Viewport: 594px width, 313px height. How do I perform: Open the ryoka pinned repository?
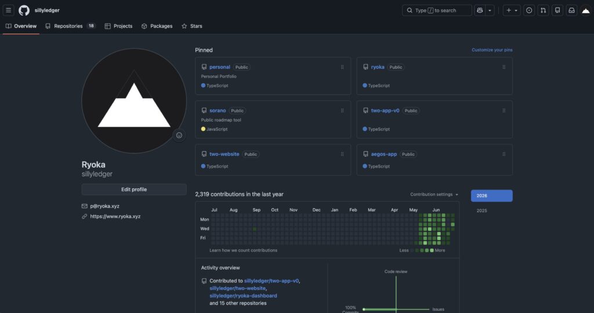tap(378, 67)
